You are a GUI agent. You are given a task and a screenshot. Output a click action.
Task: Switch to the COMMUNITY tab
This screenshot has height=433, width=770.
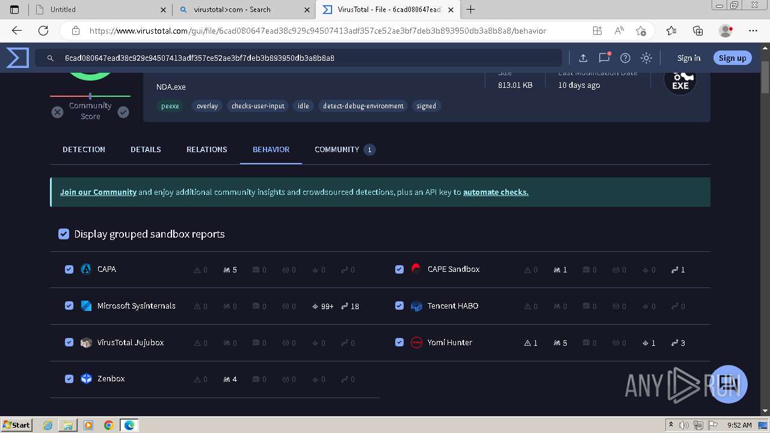(x=345, y=149)
